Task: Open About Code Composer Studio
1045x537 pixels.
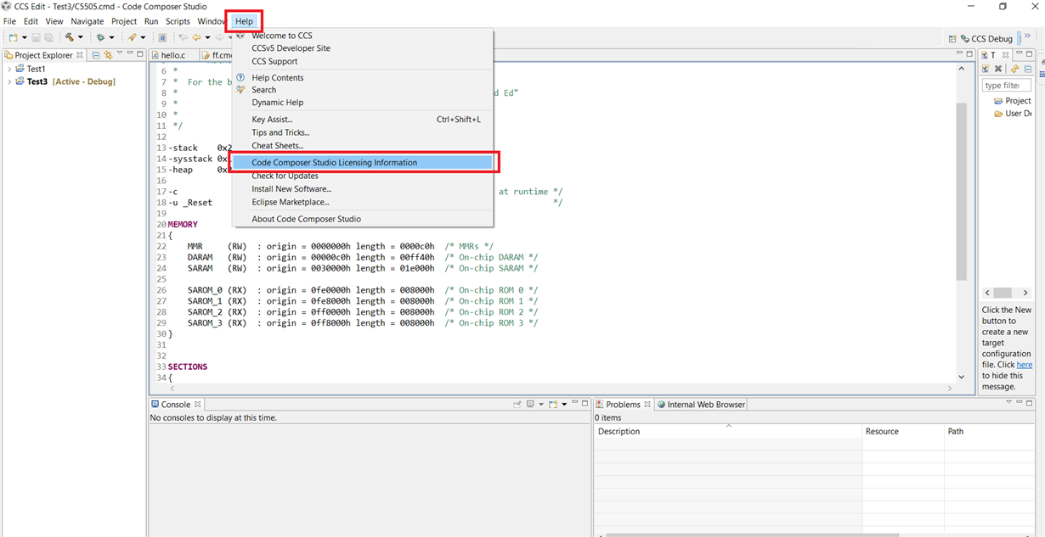Action: coord(363,219)
